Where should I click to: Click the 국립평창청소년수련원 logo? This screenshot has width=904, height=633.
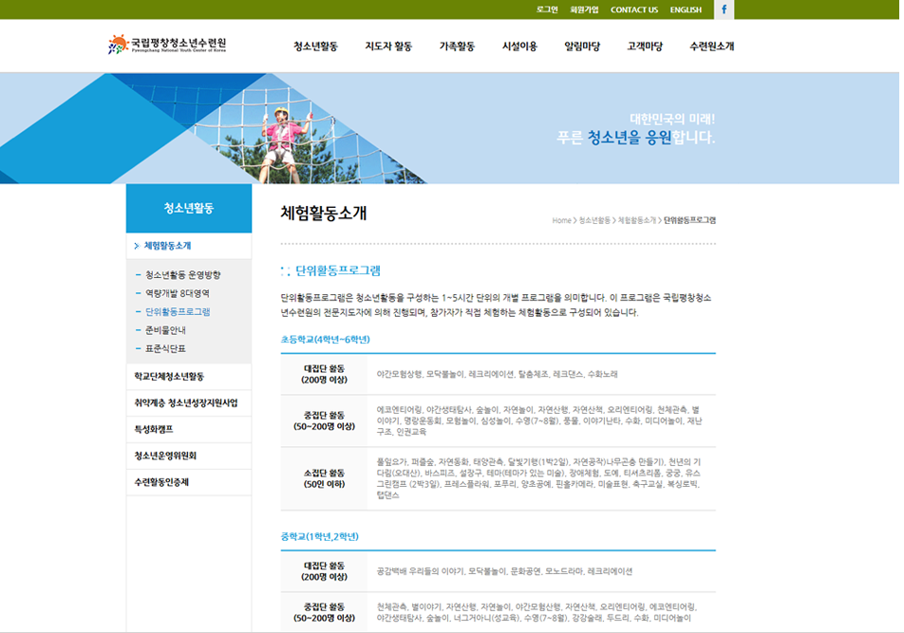tap(167, 45)
